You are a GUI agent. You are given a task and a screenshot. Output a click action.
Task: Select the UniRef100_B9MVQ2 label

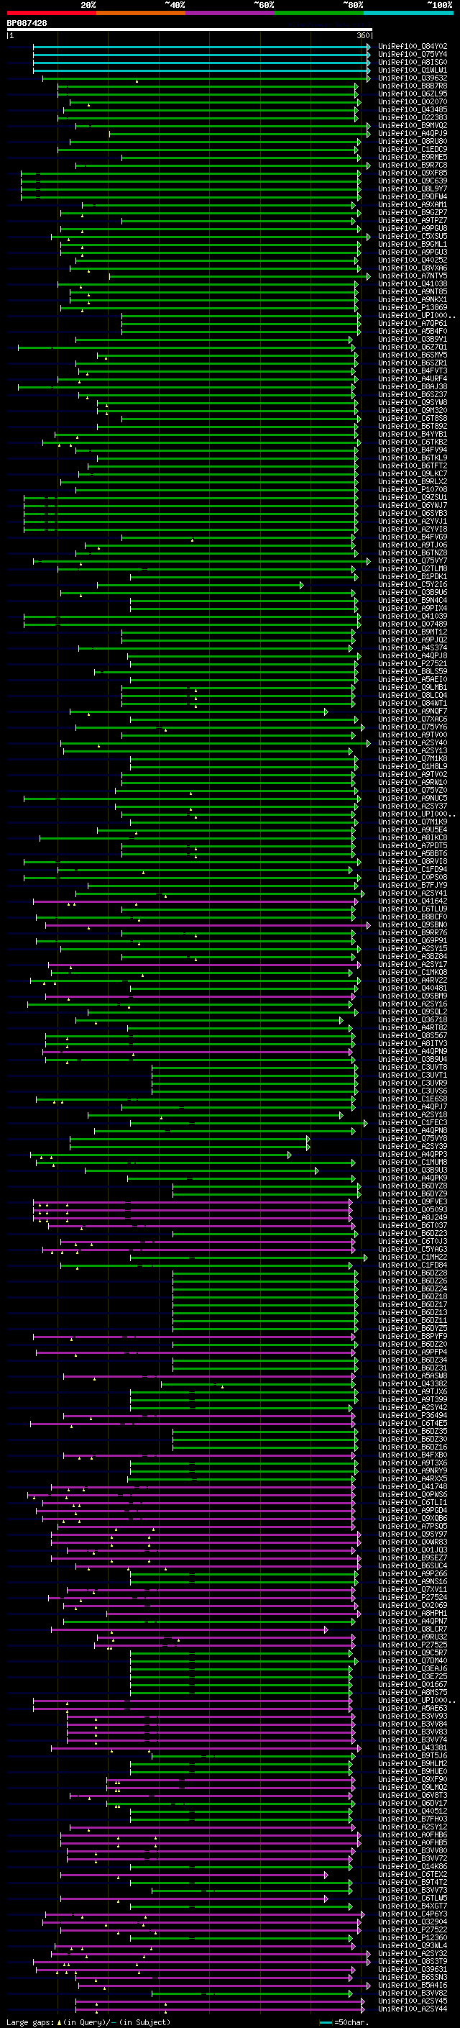tap(412, 125)
